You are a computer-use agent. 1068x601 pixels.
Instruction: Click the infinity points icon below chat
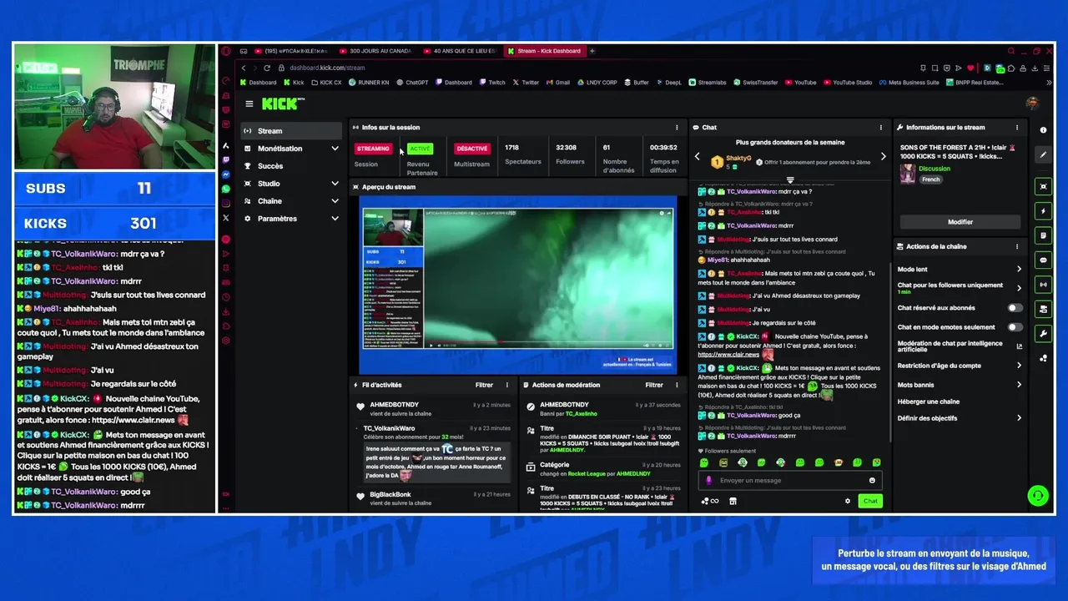click(710, 501)
